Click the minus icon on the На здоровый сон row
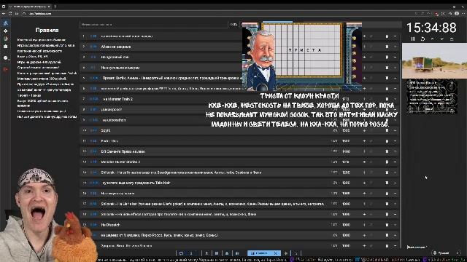 (395, 57)
